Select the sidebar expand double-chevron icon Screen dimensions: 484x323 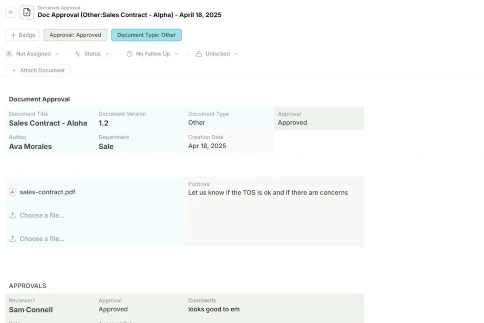10,12
